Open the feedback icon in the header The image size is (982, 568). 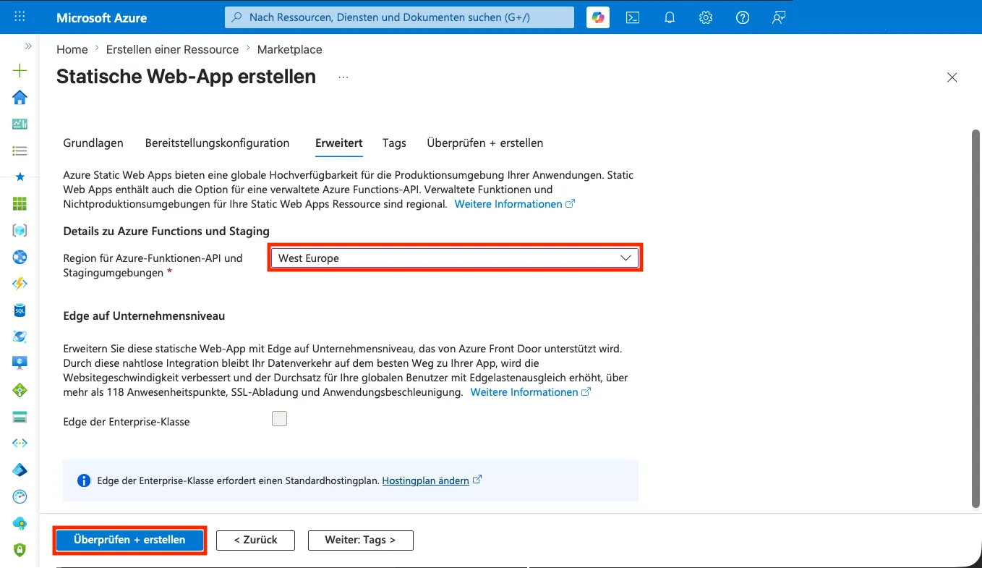coord(779,17)
